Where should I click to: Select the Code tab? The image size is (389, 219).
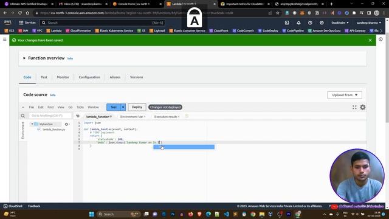27,77
